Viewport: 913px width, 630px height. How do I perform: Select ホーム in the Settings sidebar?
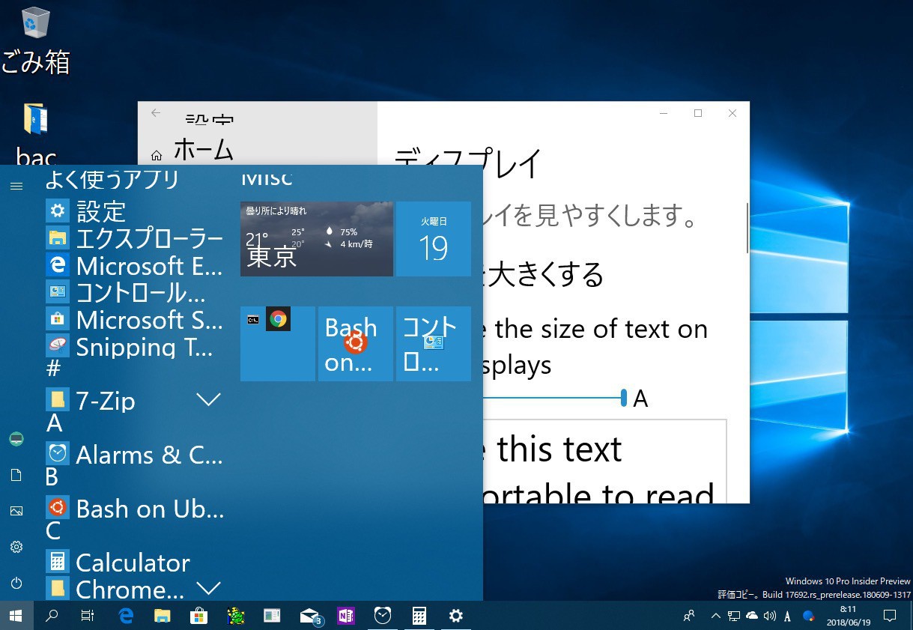click(203, 151)
